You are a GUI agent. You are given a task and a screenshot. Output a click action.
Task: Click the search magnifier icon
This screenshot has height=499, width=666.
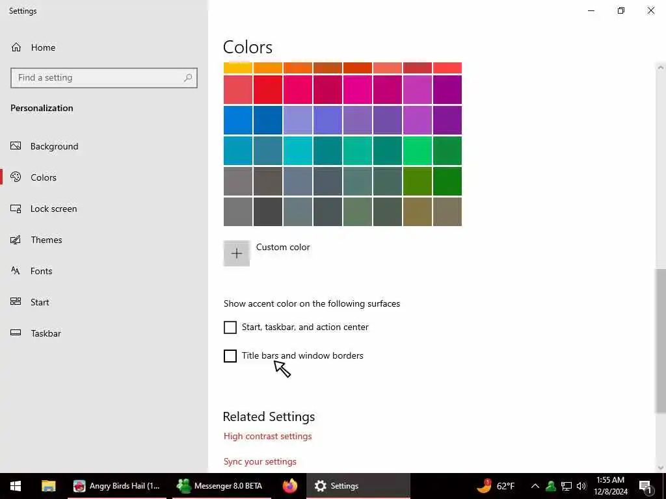coord(188,78)
